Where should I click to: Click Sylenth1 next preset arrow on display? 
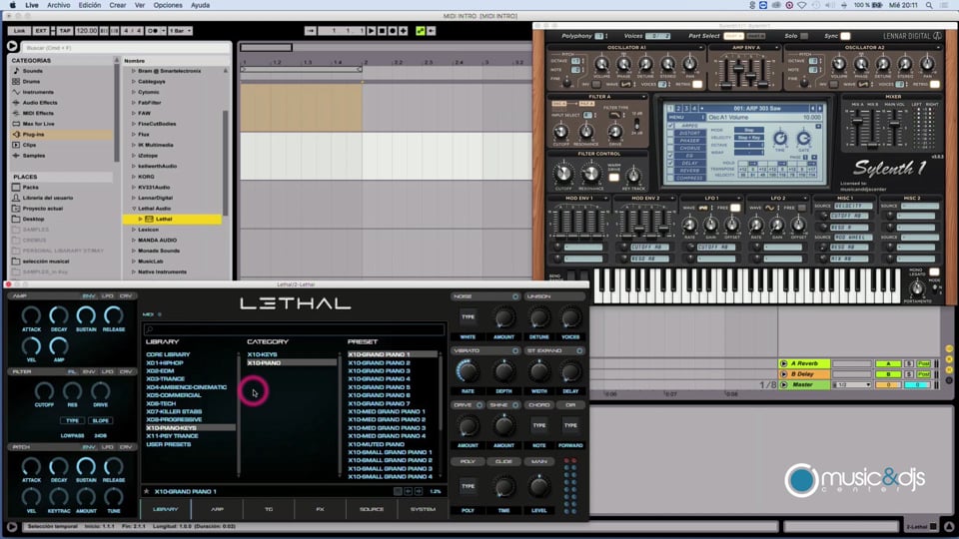pos(820,108)
